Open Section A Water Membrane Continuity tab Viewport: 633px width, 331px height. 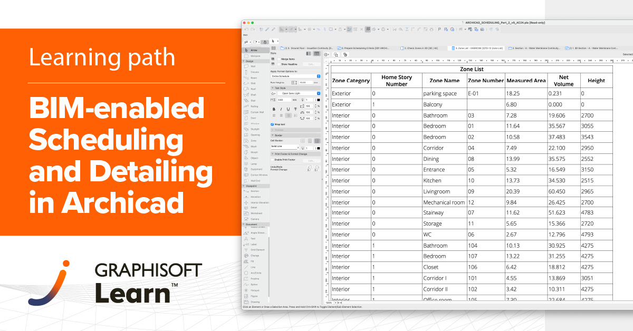(x=535, y=48)
